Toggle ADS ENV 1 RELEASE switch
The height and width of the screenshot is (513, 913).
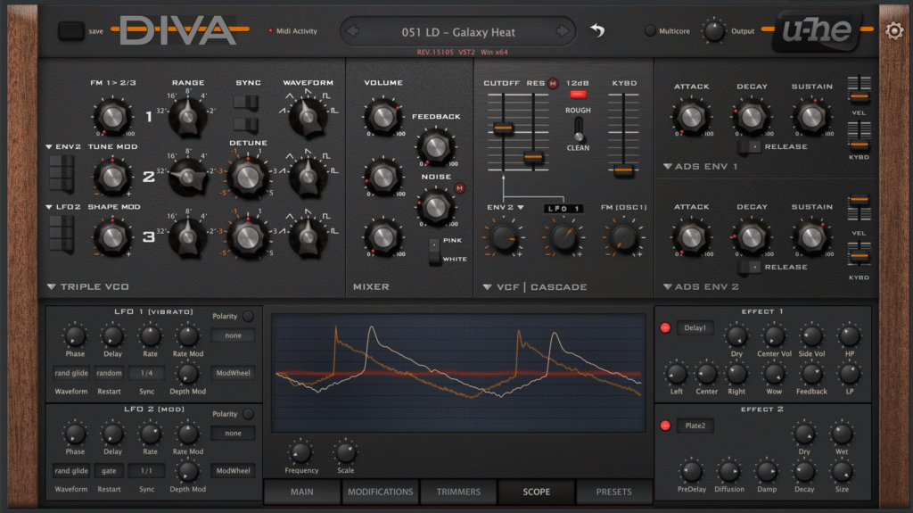click(749, 146)
